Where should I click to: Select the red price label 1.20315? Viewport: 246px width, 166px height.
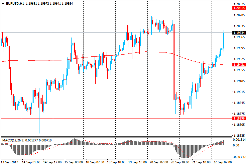239,8
